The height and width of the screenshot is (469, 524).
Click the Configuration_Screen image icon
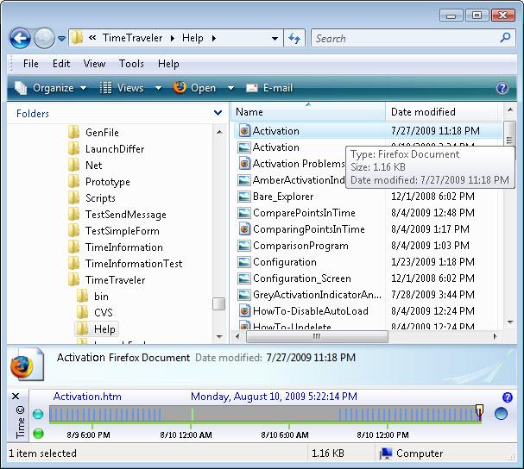244,278
